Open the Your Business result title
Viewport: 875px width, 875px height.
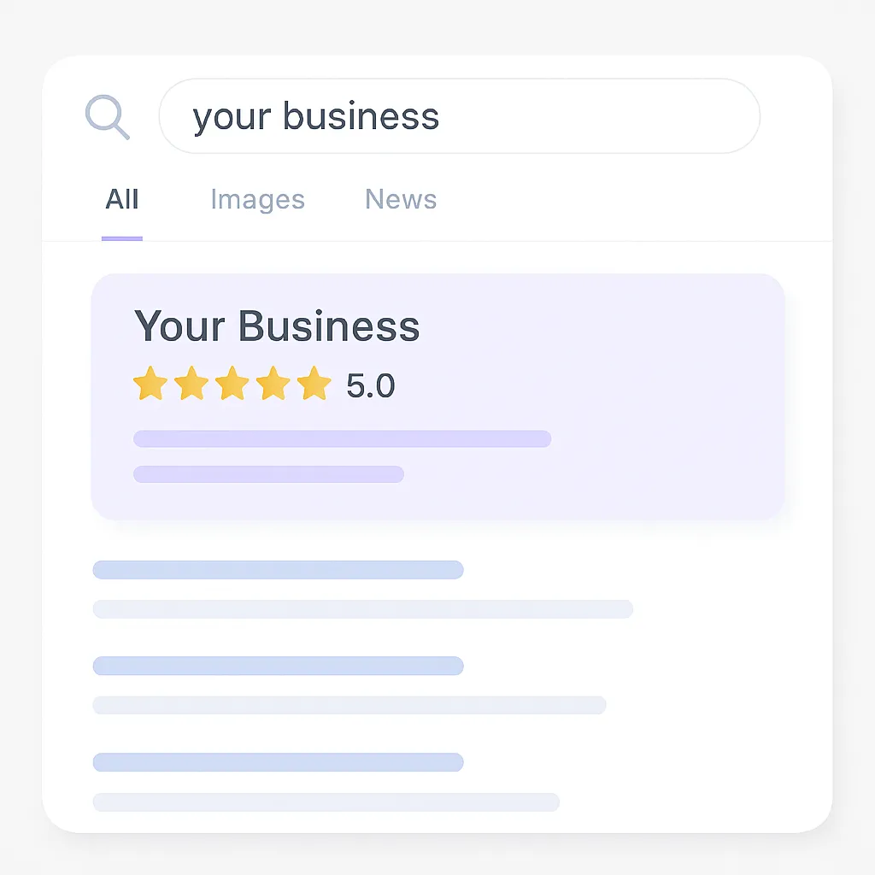[276, 326]
